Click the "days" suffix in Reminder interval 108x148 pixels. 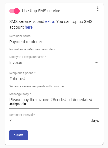point(95,120)
